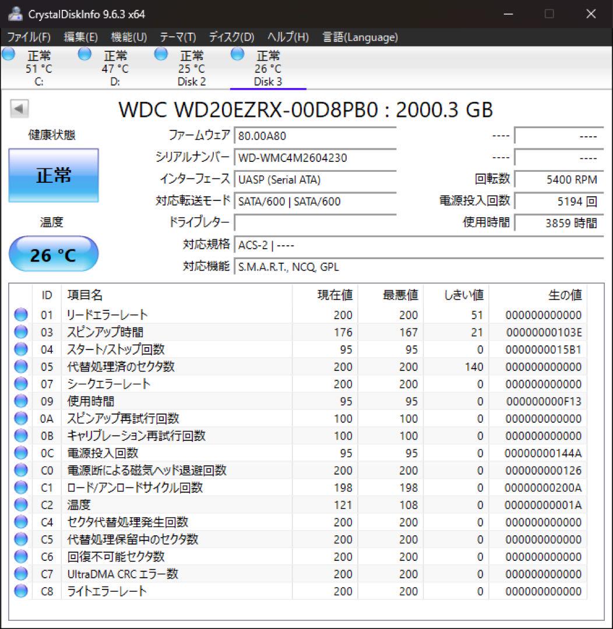The width and height of the screenshot is (613, 629).
Task: Click the しきい値 column header
Action: click(456, 295)
